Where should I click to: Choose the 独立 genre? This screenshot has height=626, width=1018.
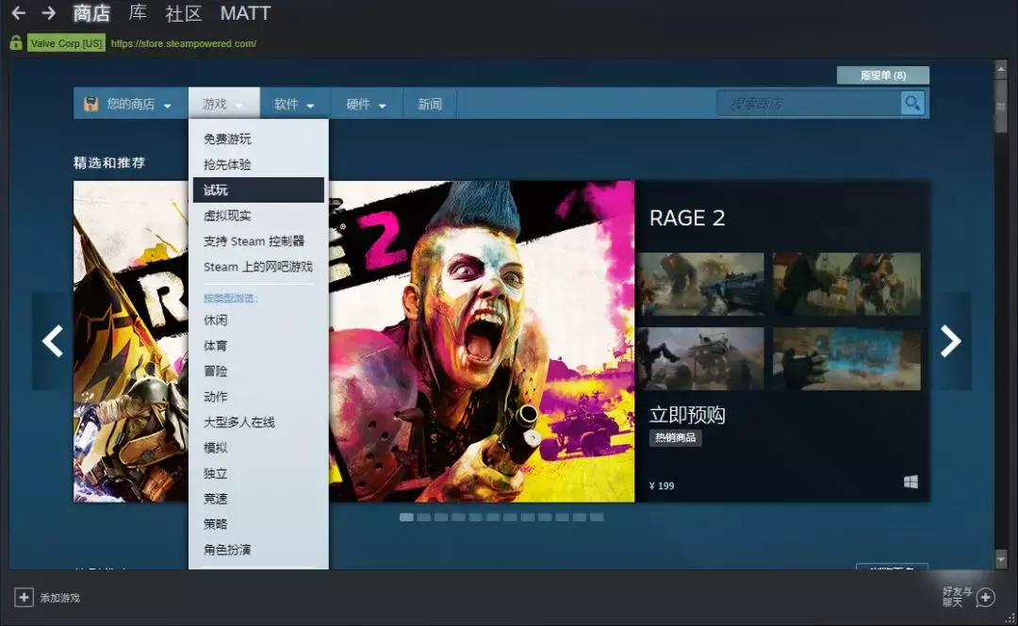click(216, 473)
